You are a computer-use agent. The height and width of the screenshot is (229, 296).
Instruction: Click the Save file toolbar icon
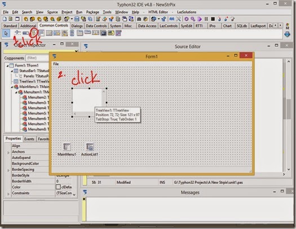tap(77, 19)
